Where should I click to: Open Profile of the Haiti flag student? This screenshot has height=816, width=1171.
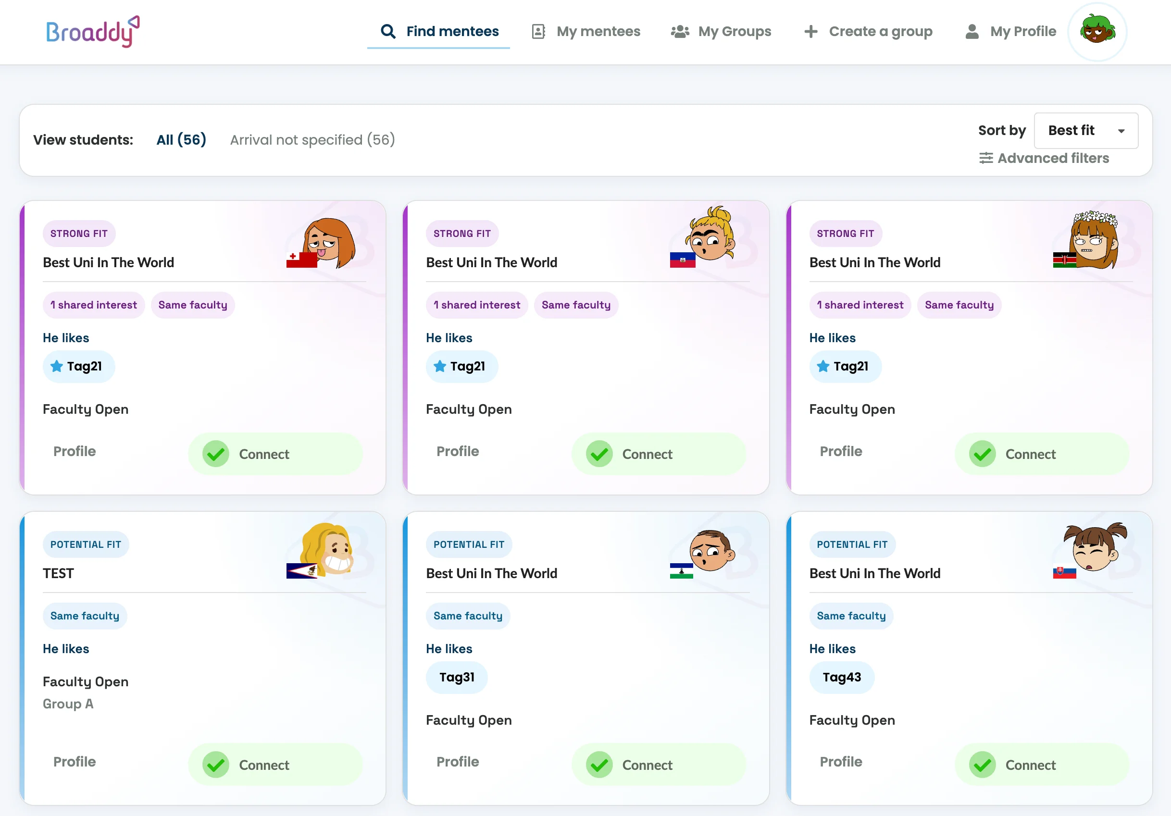click(458, 451)
